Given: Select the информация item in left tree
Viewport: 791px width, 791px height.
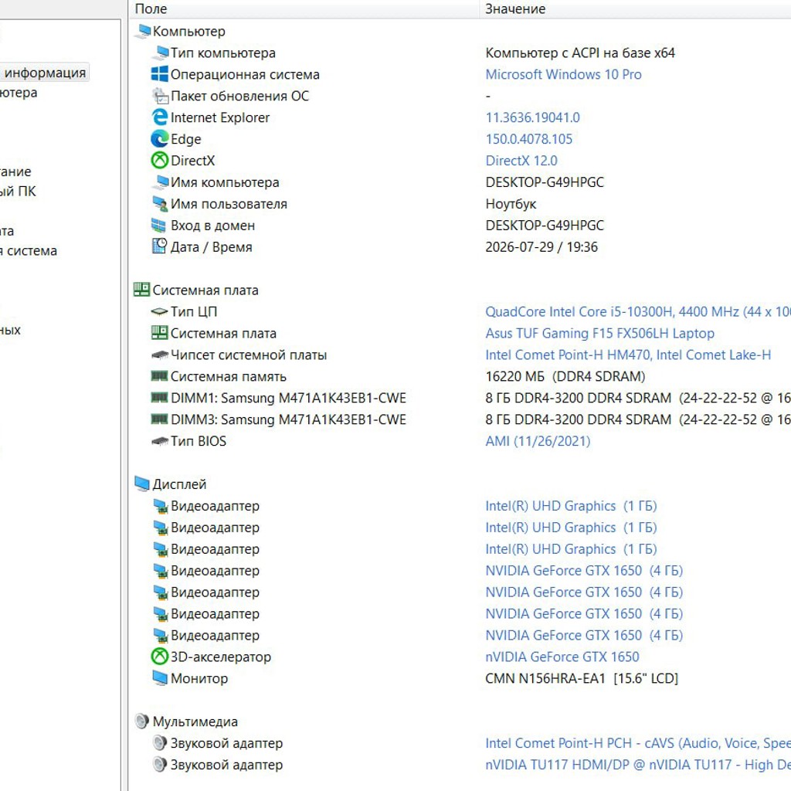Looking at the screenshot, I should point(44,73).
